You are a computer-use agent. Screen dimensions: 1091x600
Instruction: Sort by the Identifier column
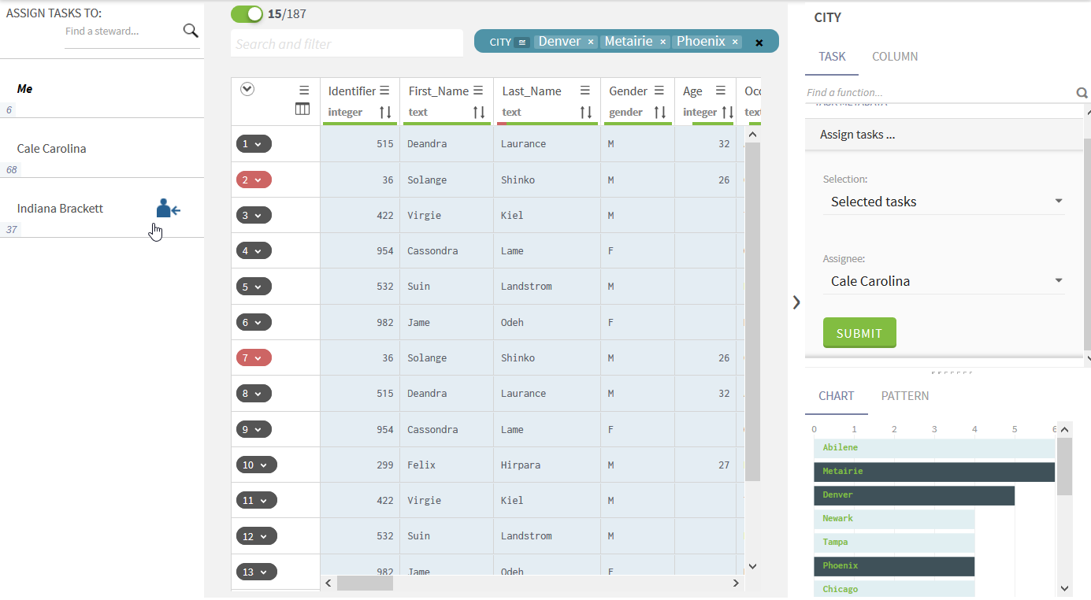[385, 112]
